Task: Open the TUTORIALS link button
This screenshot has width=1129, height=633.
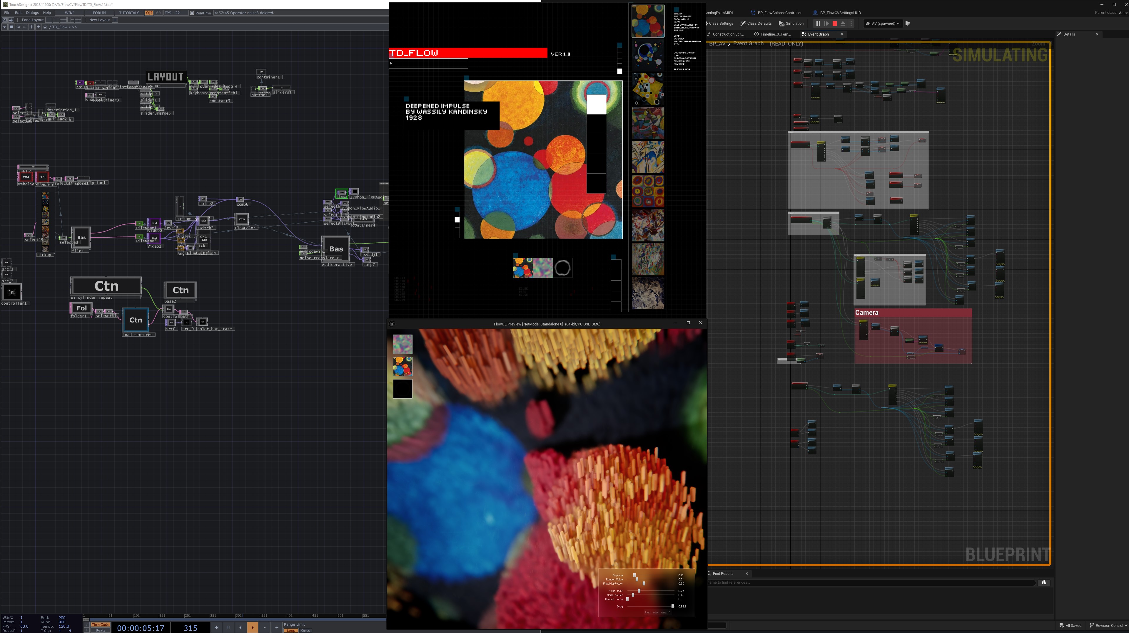Action: pyautogui.click(x=129, y=13)
